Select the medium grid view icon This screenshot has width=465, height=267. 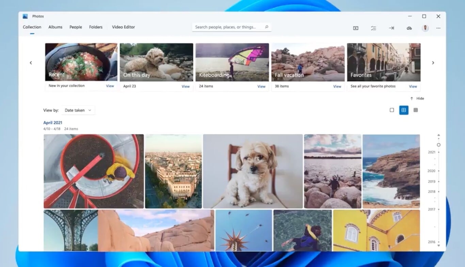point(404,110)
